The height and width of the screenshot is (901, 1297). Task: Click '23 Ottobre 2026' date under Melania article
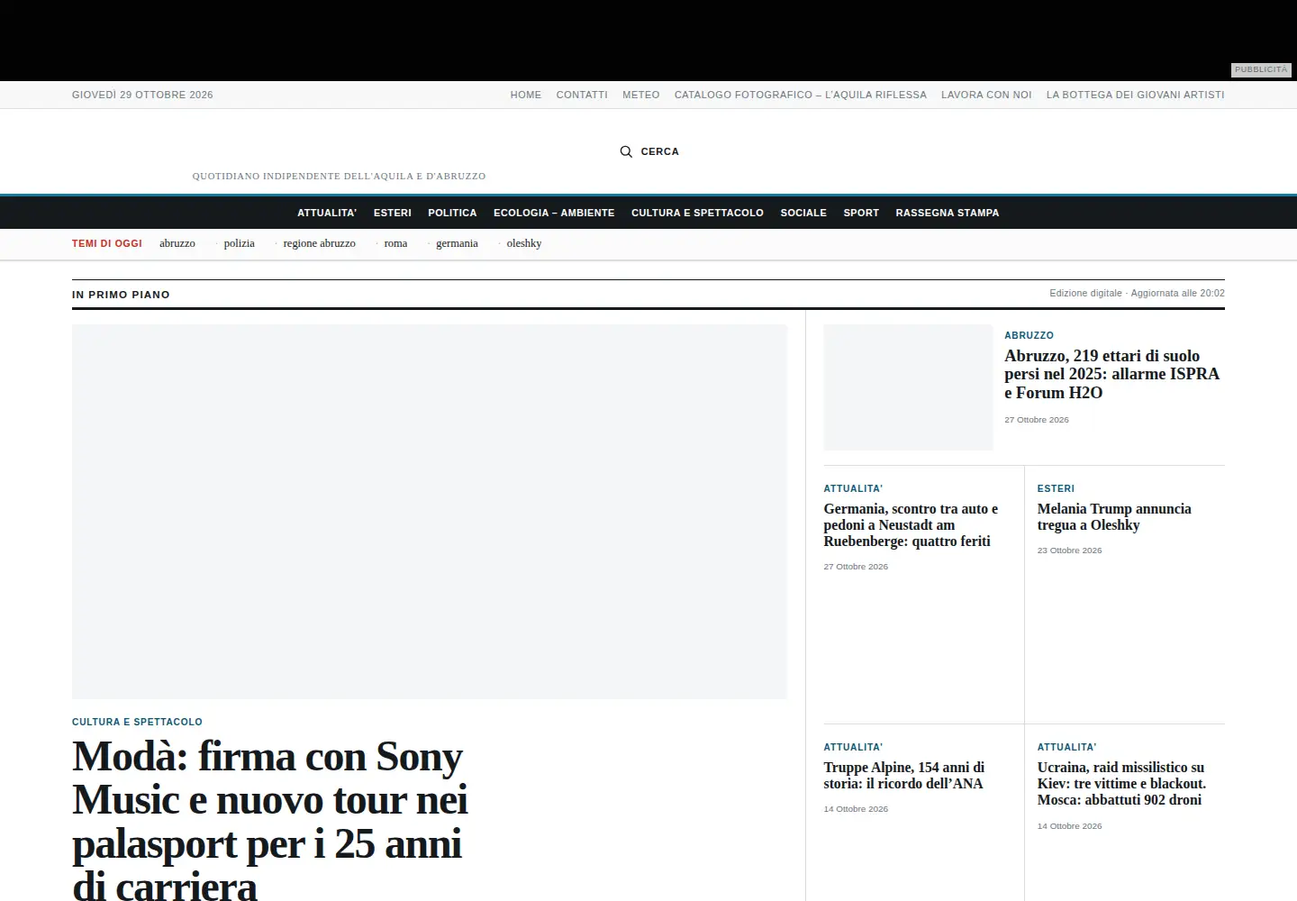(x=1069, y=551)
